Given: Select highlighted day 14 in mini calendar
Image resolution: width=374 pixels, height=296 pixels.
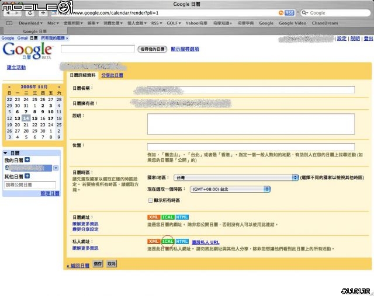Looking at the screenshot, I should pos(26,118).
